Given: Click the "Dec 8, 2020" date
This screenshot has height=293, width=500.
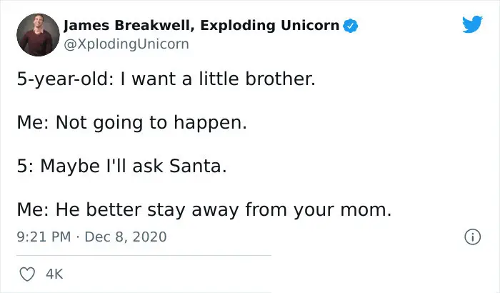Looking at the screenshot, I should [126, 237].
